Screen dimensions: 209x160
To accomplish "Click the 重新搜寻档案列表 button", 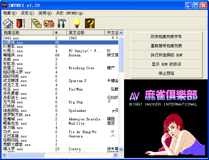I will pos(167,46).
